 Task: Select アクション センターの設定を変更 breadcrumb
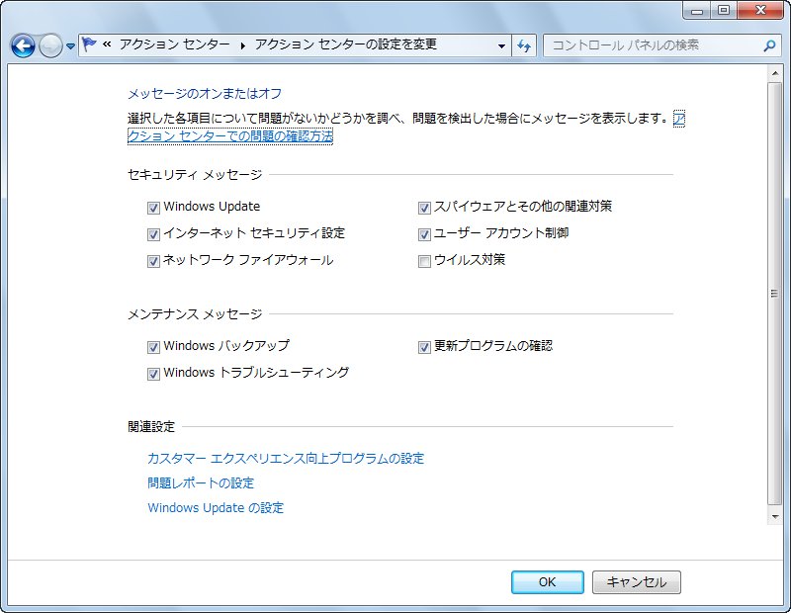pyautogui.click(x=345, y=44)
